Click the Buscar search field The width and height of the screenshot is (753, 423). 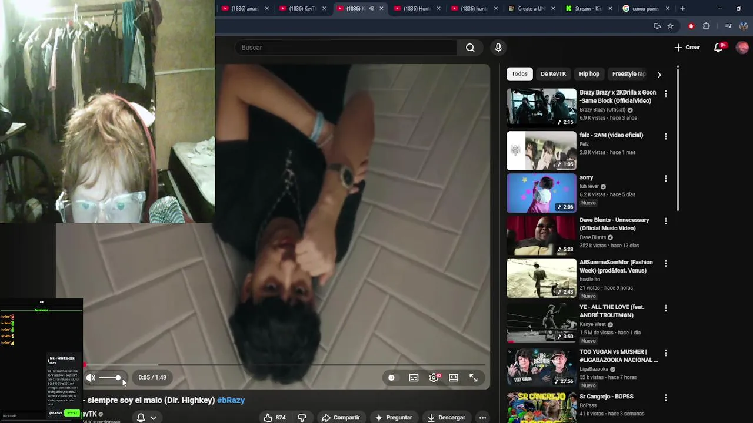346,48
